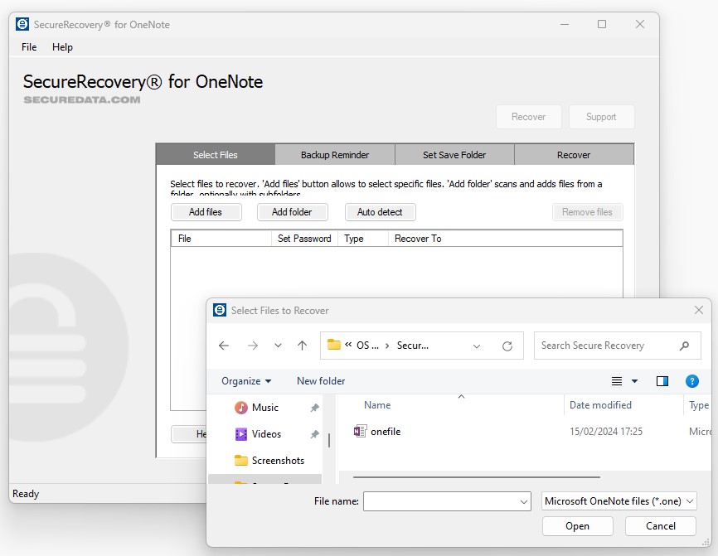The width and height of the screenshot is (718, 556).
Task: Open the Music folder in sidebar
Action: [264, 408]
